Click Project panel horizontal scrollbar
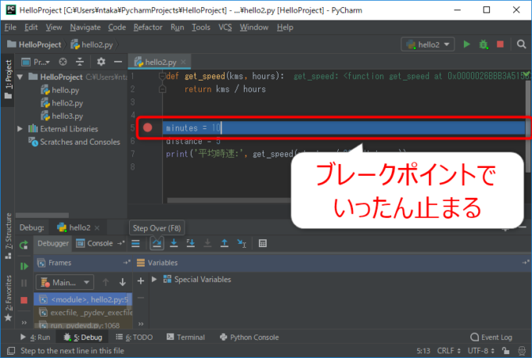Screen dimensions: 532x358 coord(42,215)
